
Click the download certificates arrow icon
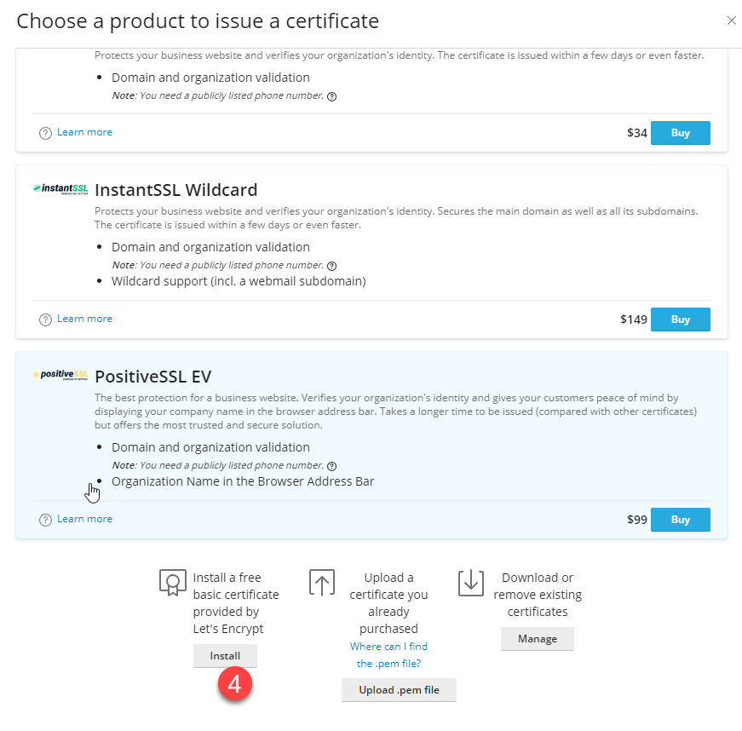click(470, 583)
